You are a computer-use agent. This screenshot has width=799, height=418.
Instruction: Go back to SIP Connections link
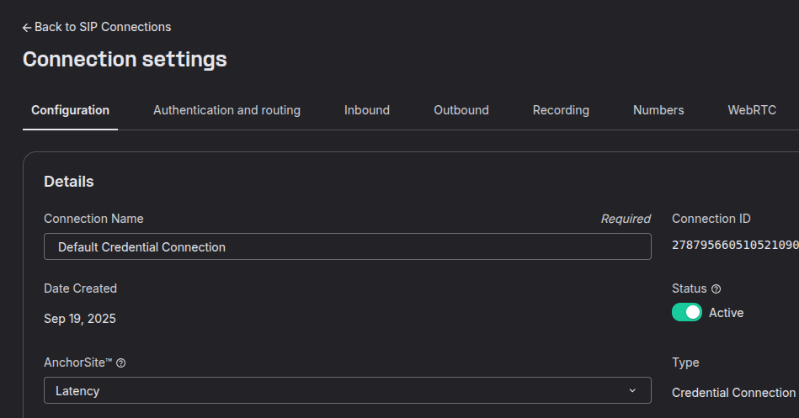(97, 27)
